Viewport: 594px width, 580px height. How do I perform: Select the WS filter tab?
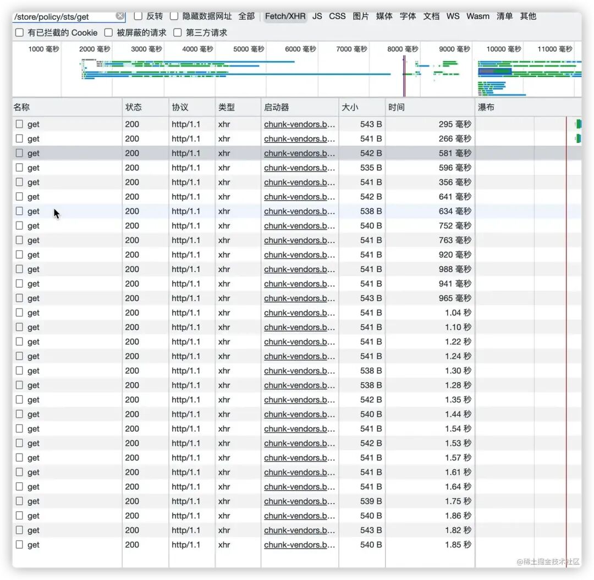coord(453,16)
